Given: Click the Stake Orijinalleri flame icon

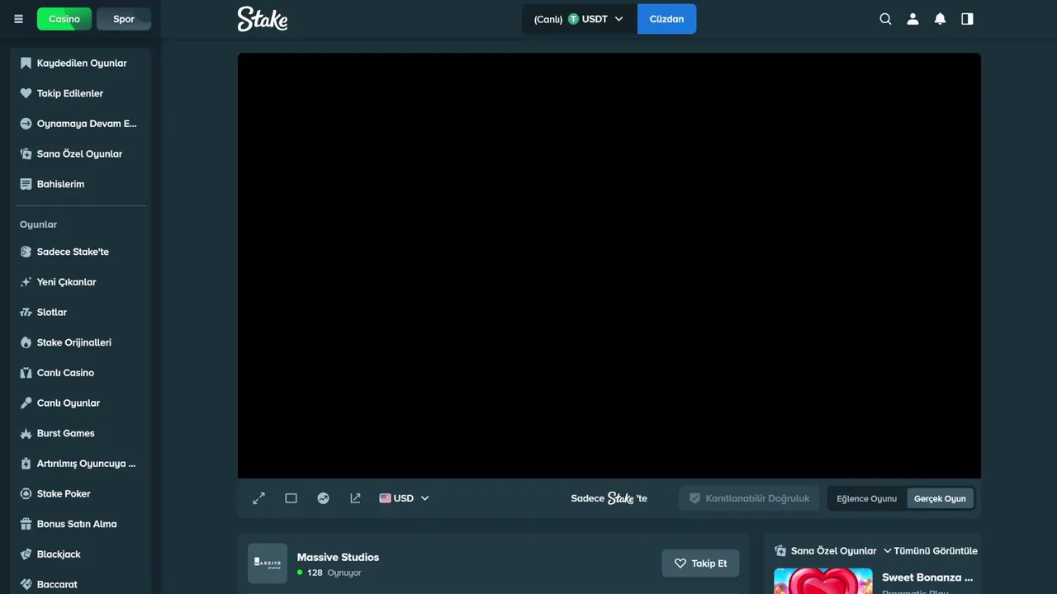Looking at the screenshot, I should pyautogui.click(x=26, y=342).
